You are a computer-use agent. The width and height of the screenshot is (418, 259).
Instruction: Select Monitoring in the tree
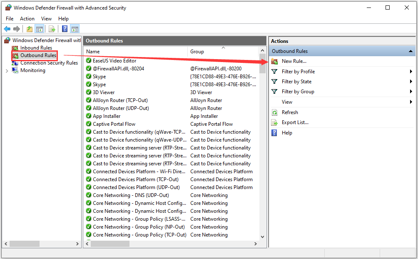point(33,70)
